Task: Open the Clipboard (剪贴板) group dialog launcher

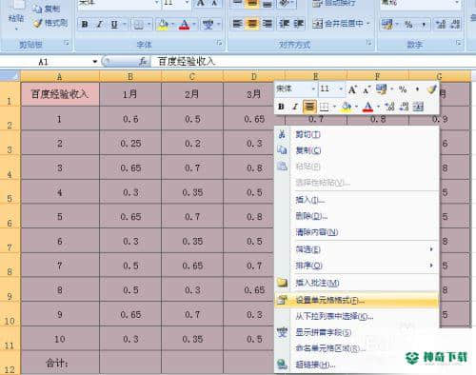Action: click(67, 42)
